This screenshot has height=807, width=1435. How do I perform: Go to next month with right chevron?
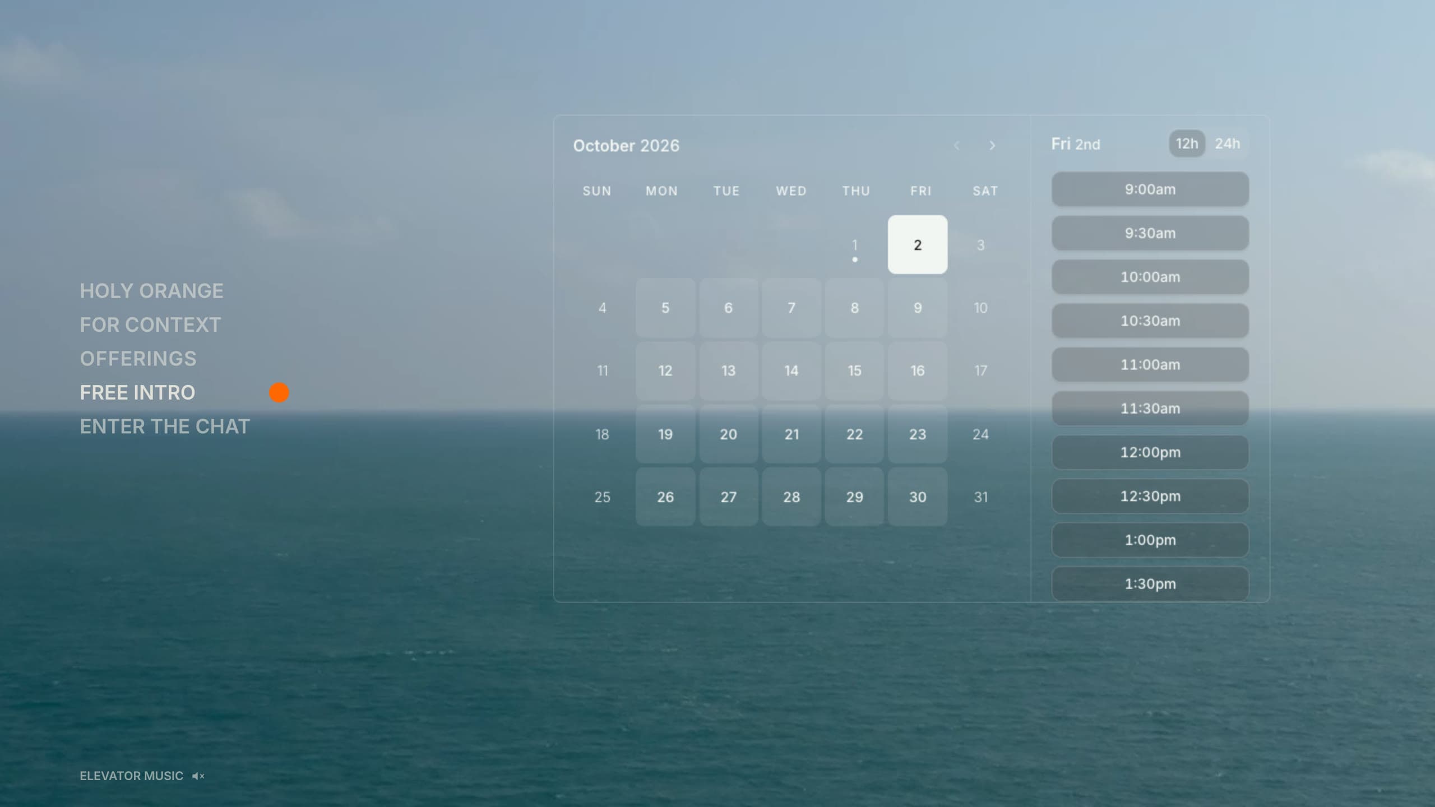click(992, 146)
